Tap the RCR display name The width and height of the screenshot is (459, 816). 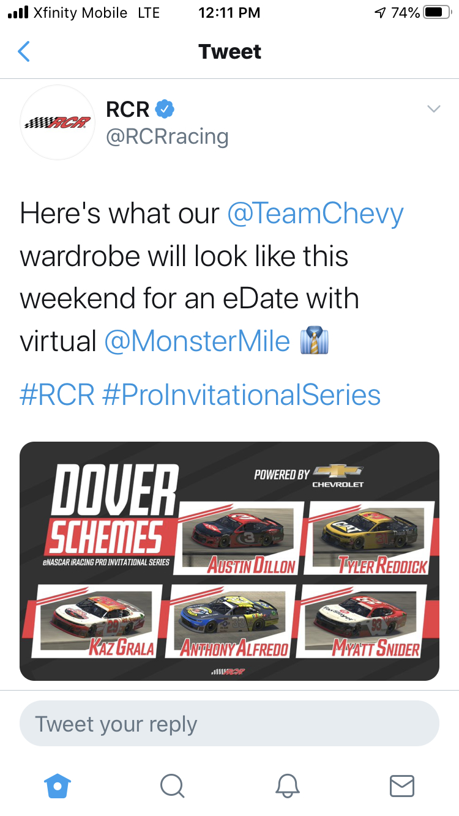point(128,109)
